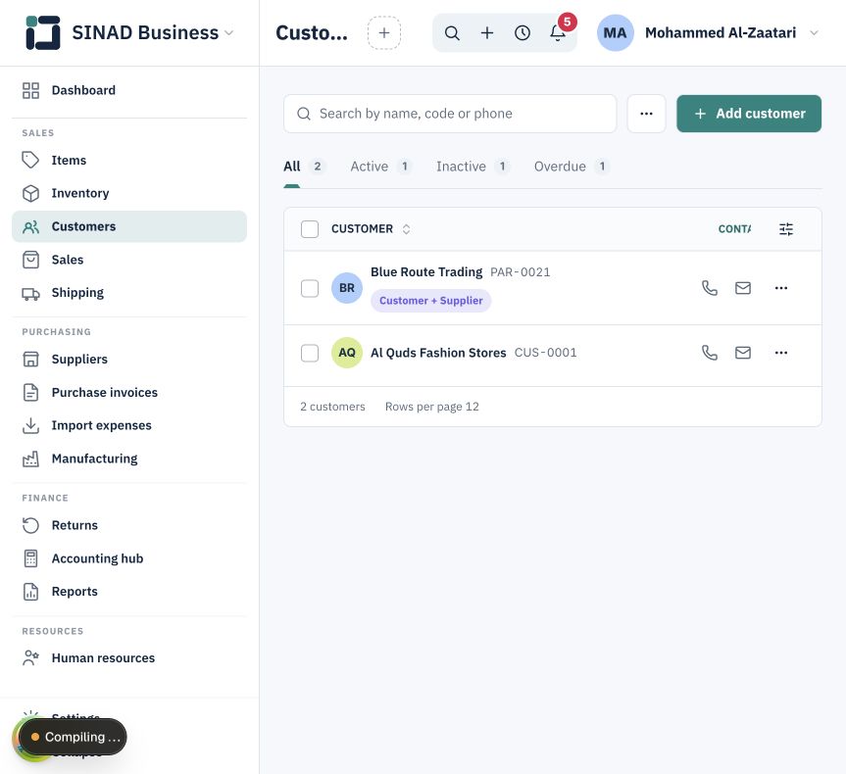846x774 pixels.
Task: Switch to the Active tab
Action: click(x=381, y=167)
